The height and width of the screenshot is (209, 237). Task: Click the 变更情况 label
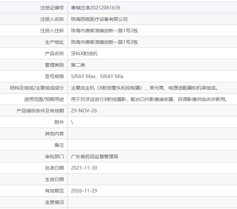(x=54, y=202)
